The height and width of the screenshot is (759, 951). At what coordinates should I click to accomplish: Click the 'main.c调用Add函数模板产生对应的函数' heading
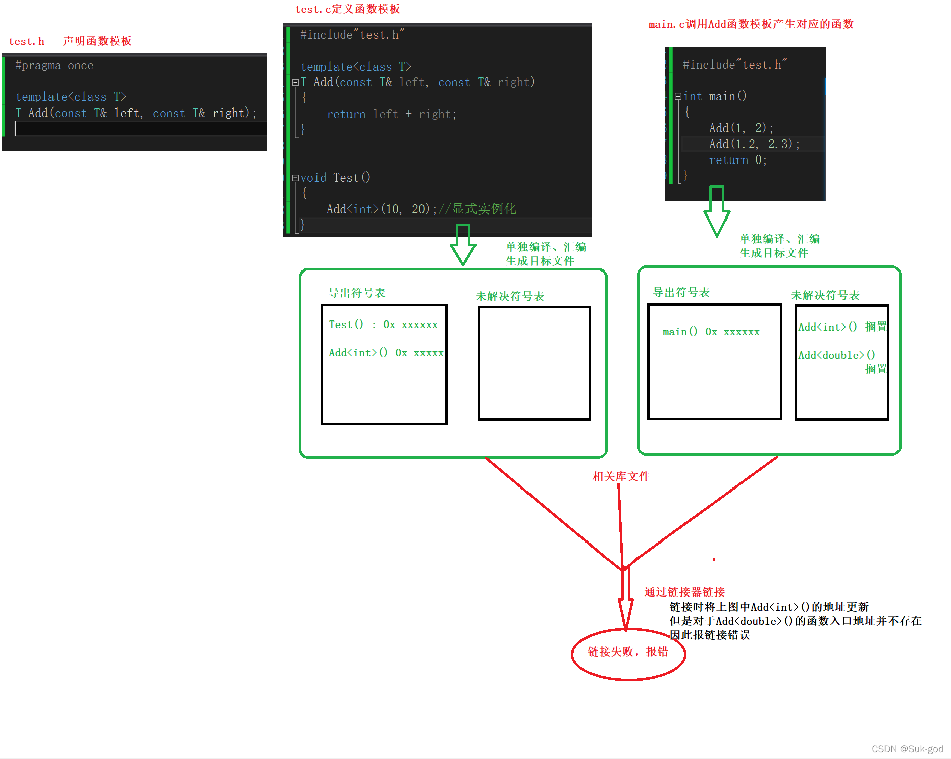[751, 24]
